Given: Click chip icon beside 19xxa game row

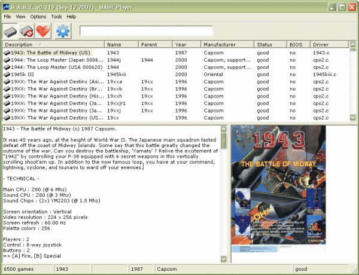Looking at the screenshot, I should (x=7, y=82).
